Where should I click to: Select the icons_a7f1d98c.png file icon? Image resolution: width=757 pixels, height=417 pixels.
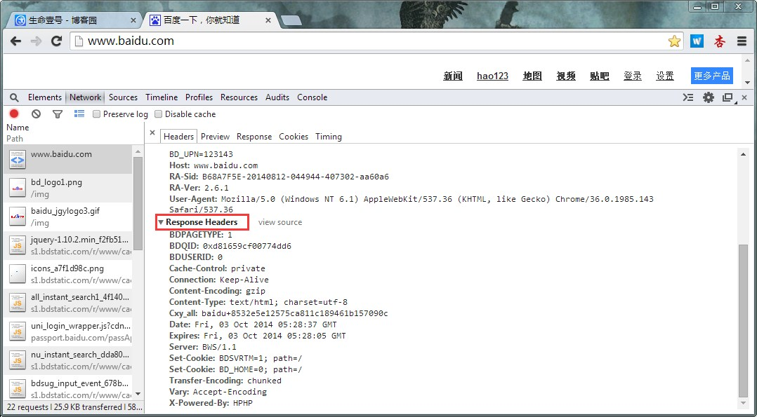tap(18, 274)
